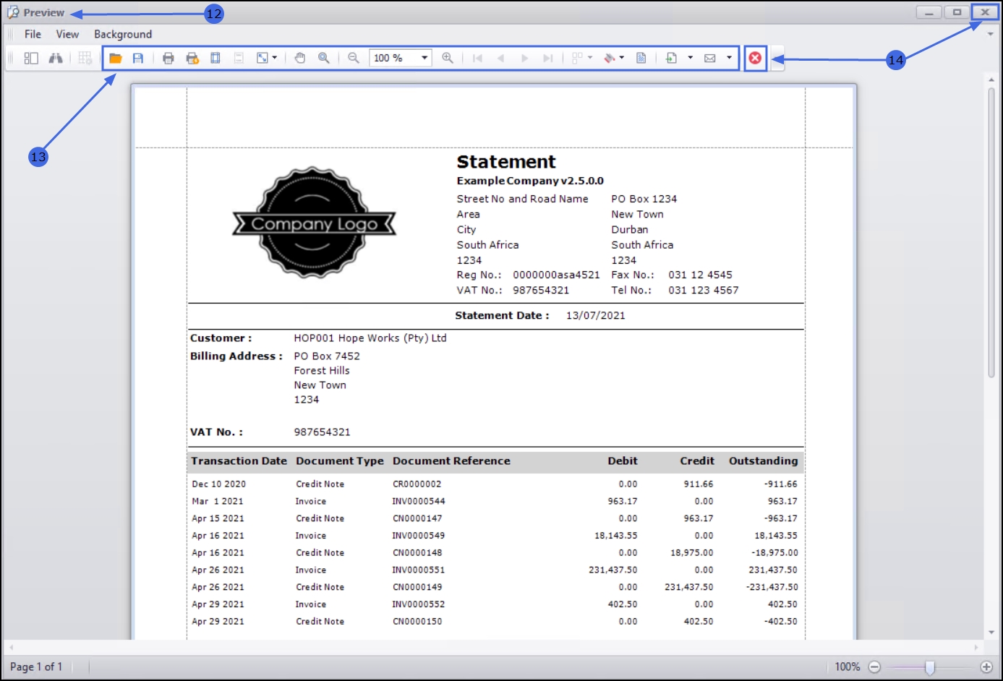The image size is (1003, 681).
Task: Open the Background menu
Action: pyautogui.click(x=123, y=34)
